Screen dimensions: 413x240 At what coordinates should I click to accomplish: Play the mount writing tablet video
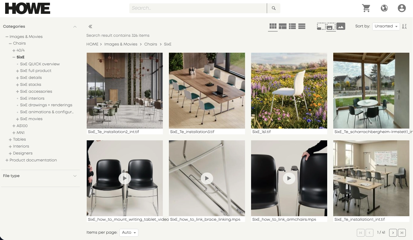pos(125,178)
